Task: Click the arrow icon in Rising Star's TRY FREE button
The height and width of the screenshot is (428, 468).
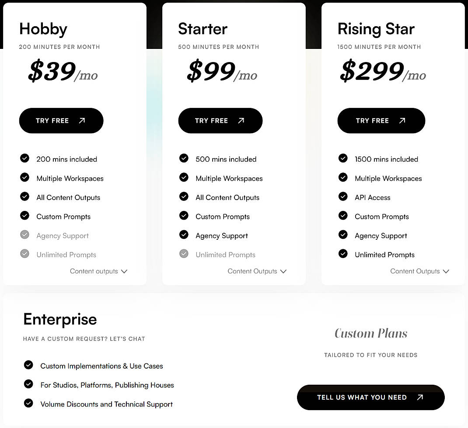Action: [403, 120]
